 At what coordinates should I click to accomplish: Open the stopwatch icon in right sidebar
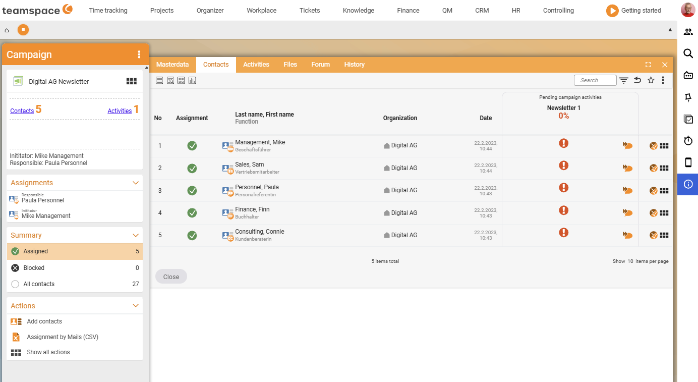(688, 141)
